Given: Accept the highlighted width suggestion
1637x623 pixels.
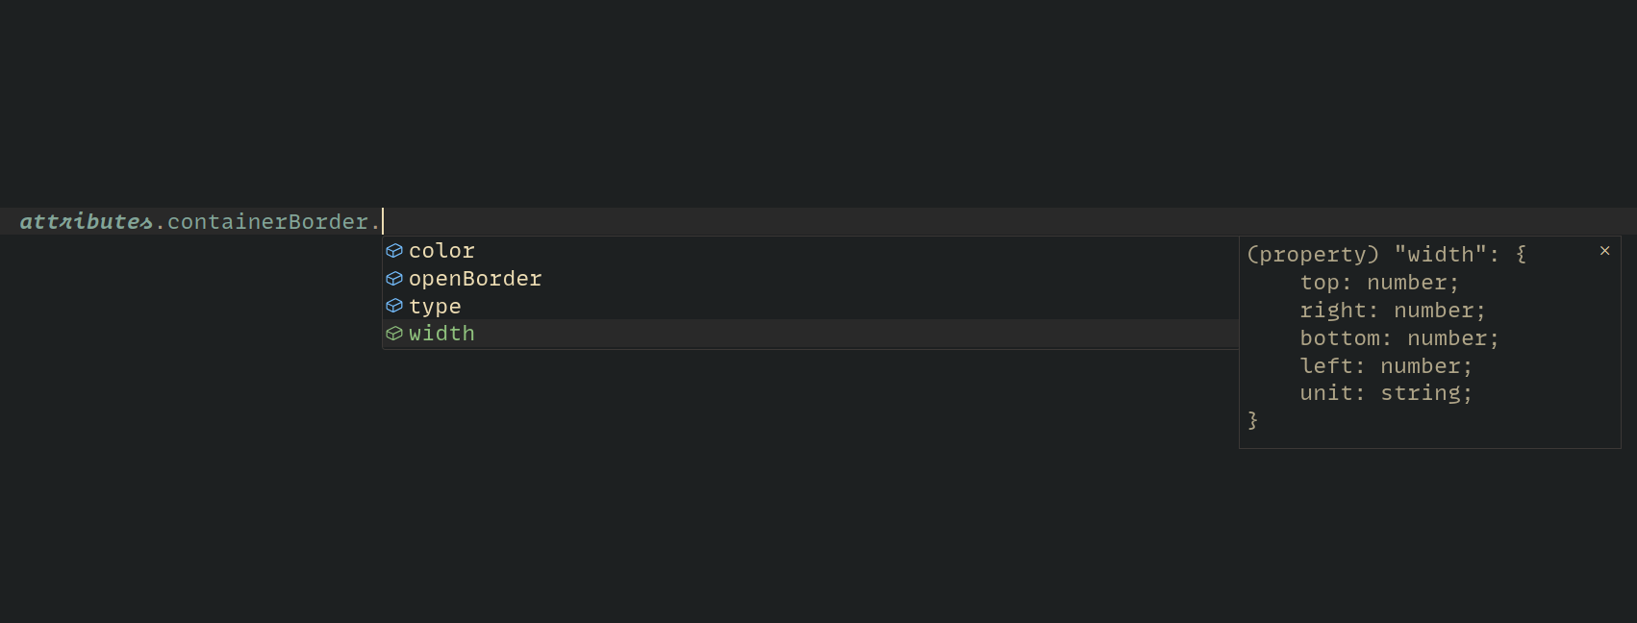Looking at the screenshot, I should point(441,334).
